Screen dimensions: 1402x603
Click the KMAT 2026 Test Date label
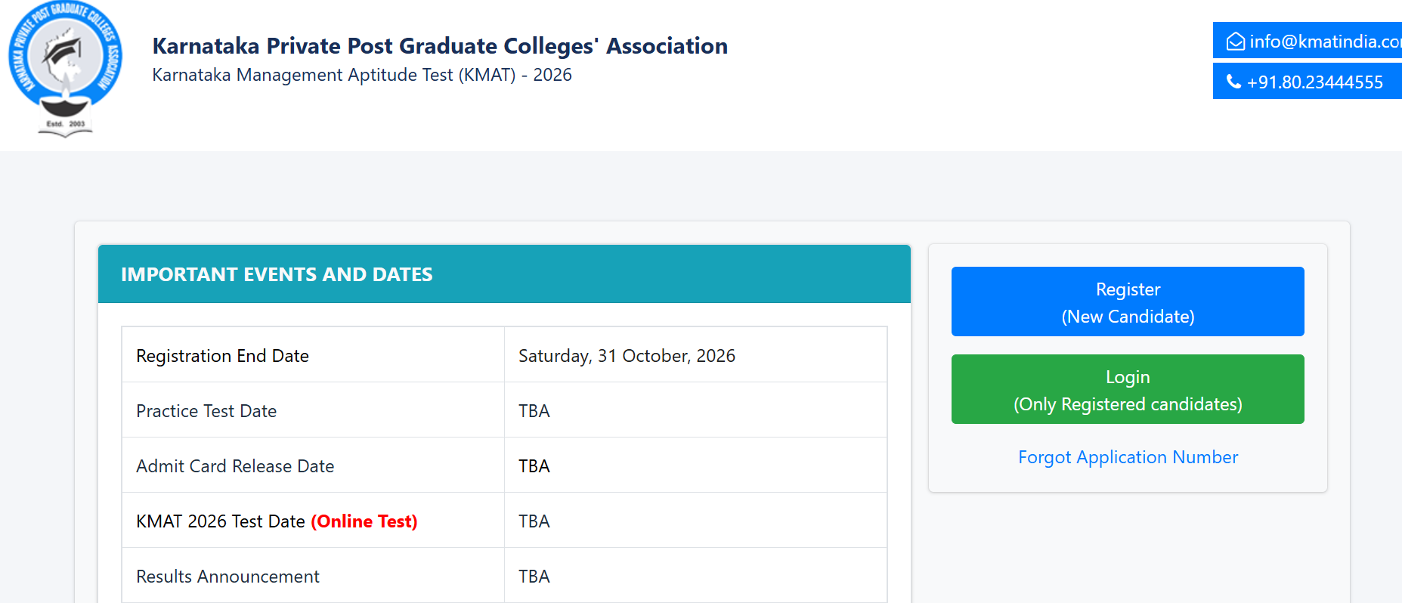click(221, 521)
